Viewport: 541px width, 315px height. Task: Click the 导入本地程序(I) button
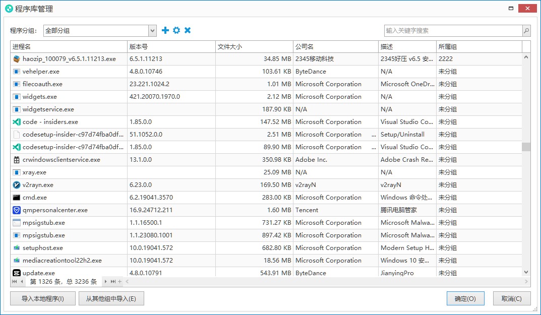point(43,299)
